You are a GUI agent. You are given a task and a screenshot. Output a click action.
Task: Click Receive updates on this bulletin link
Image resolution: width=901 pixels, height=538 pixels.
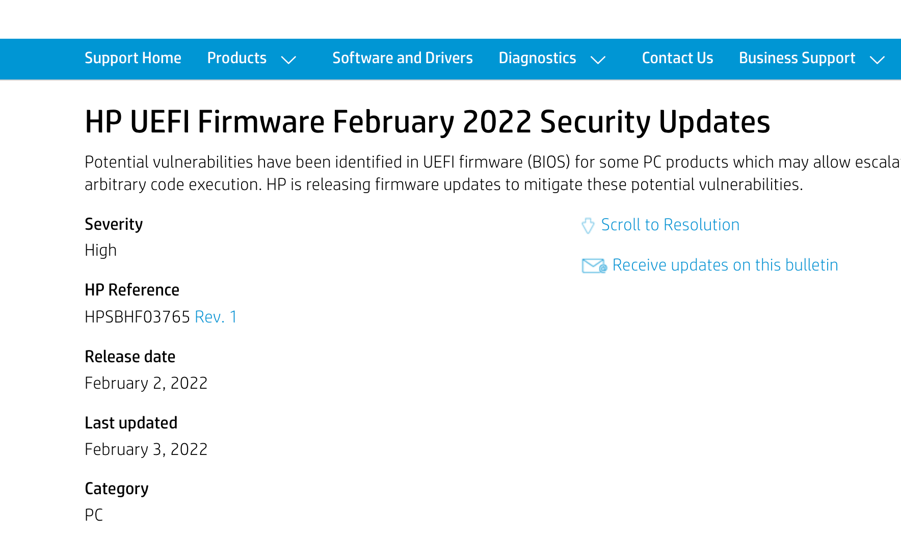(x=725, y=265)
